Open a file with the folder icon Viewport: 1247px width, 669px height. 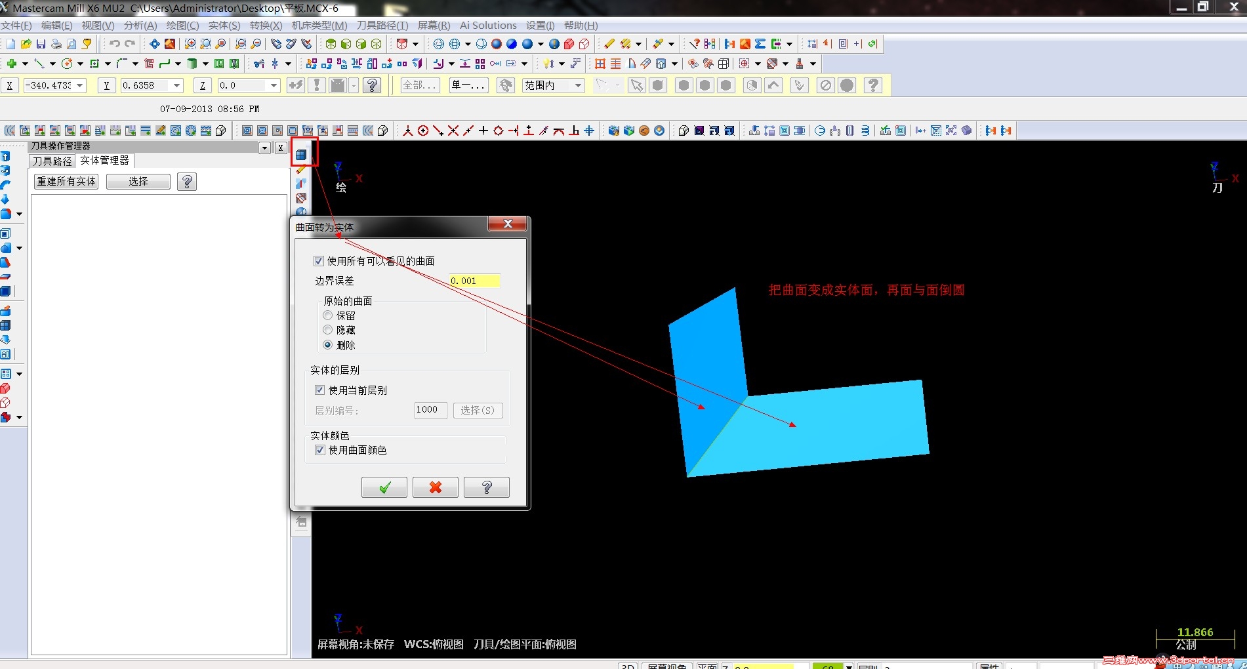26,44
